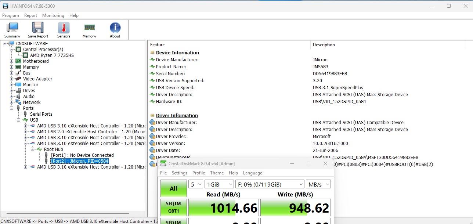Image resolution: width=473 pixels, height=224 pixels.
Task: Select Port1 No Device Connected item
Action: coord(82,155)
